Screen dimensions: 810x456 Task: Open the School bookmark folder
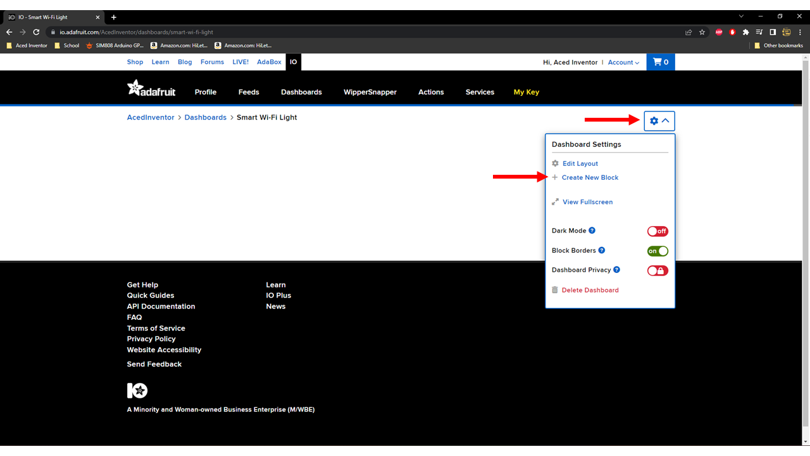pyautogui.click(x=67, y=46)
